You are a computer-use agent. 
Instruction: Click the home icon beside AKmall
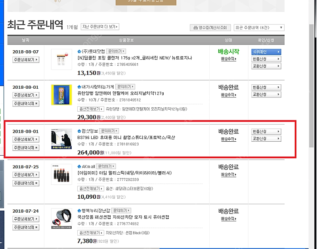79,166
